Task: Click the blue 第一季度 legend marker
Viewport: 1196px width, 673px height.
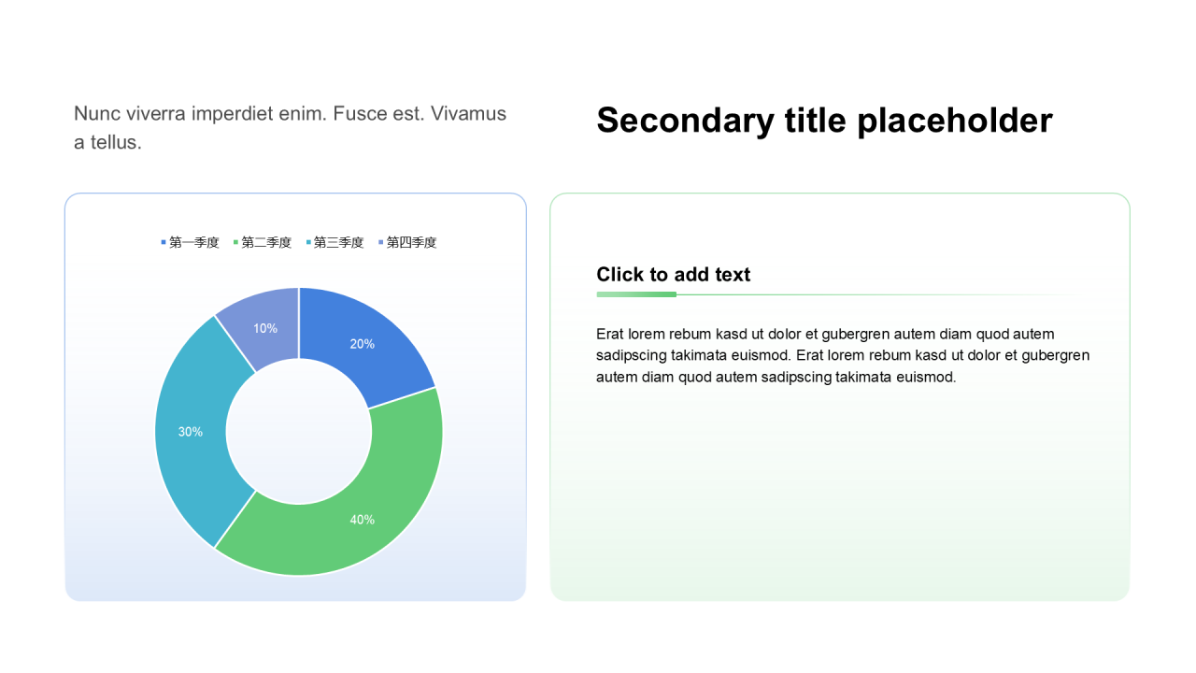Action: click(164, 243)
